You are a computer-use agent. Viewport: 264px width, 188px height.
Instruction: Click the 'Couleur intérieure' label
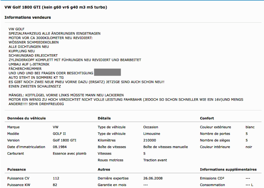(x=215, y=147)
